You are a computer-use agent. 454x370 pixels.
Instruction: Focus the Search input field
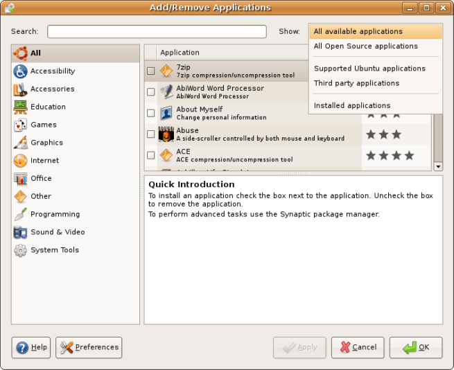click(x=157, y=32)
